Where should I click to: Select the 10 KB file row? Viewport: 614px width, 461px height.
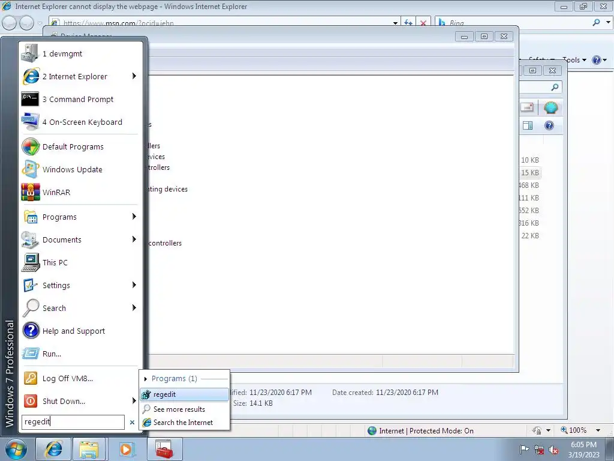coord(530,160)
